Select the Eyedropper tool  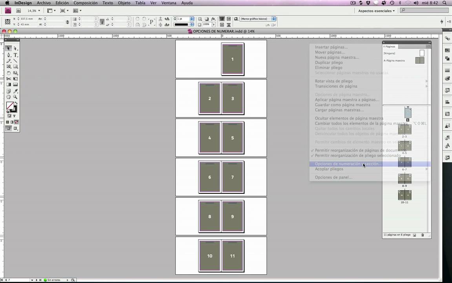coord(15,91)
